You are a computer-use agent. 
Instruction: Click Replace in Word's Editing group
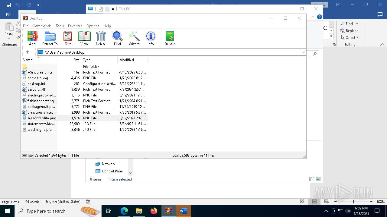coord(349,30)
